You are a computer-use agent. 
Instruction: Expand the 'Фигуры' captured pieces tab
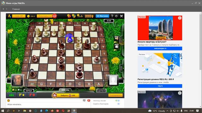(x=65, y=90)
